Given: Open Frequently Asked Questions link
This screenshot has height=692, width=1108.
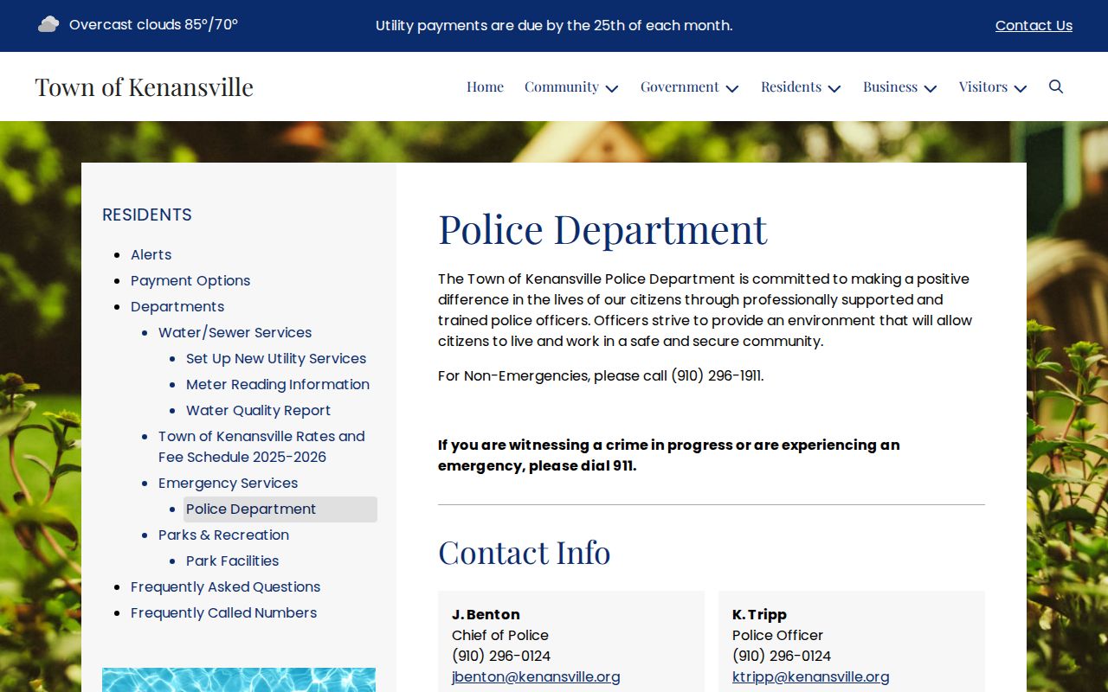Looking at the screenshot, I should coord(225,586).
